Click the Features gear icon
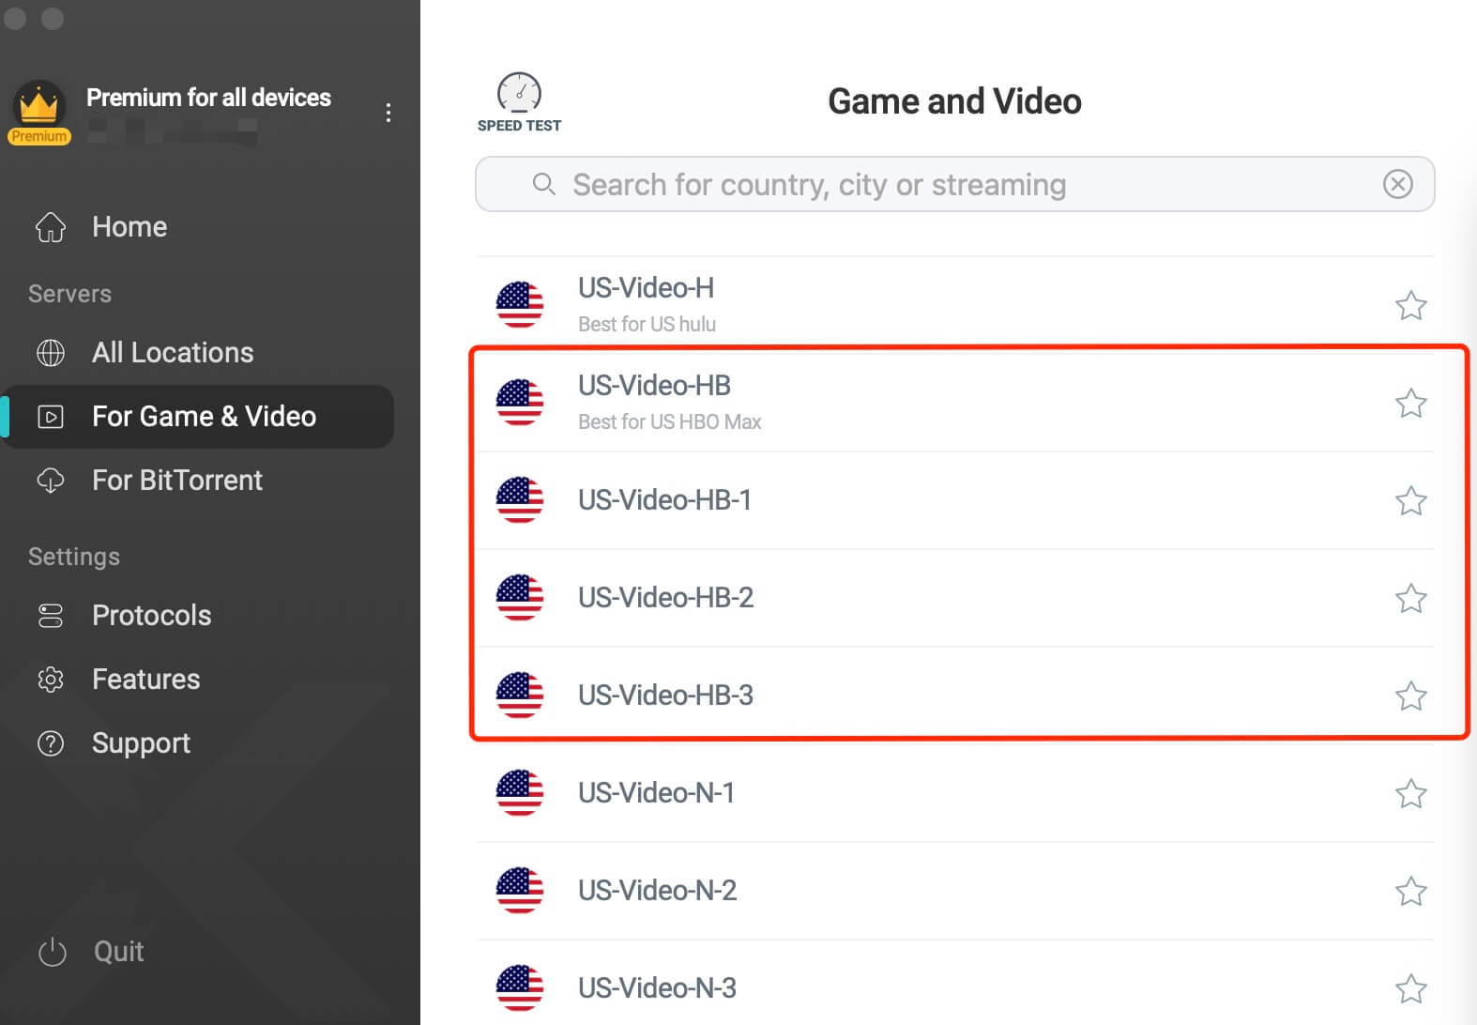This screenshot has width=1477, height=1025. click(x=51, y=680)
